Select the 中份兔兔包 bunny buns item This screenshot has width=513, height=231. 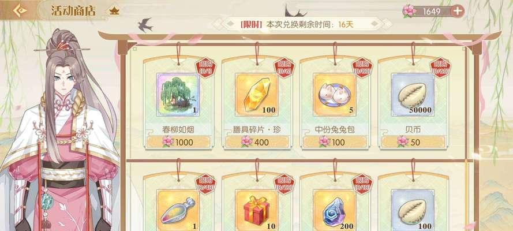(335, 95)
